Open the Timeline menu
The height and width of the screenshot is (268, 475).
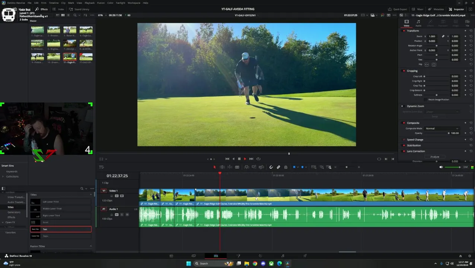54,3
